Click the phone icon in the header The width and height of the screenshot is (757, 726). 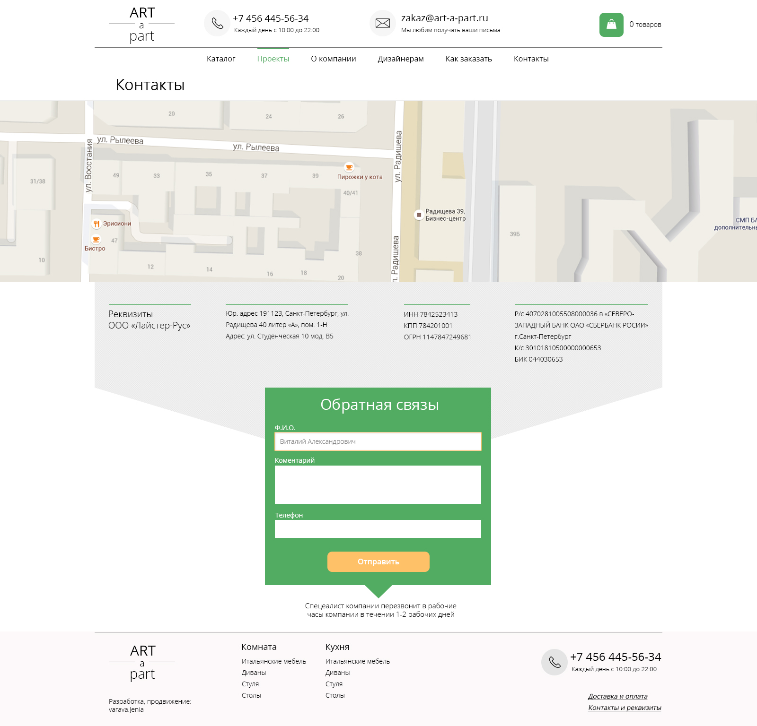[217, 23]
